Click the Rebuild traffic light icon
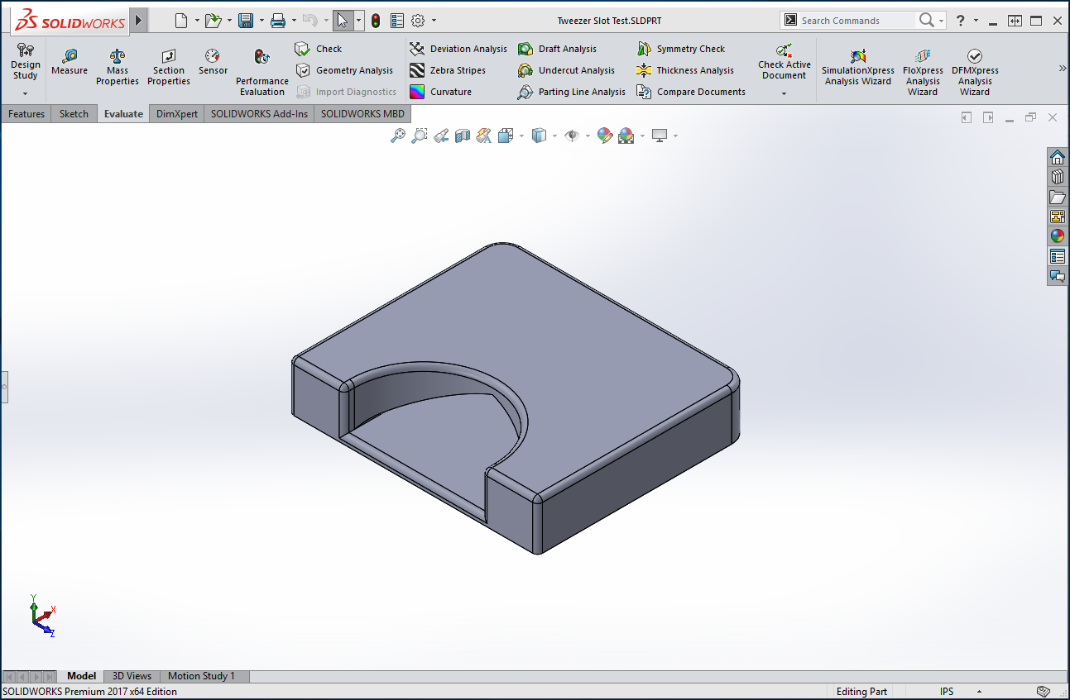The height and width of the screenshot is (700, 1070). pos(376,21)
